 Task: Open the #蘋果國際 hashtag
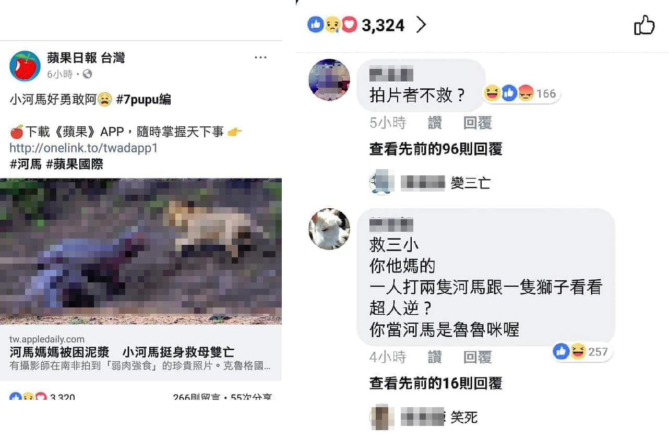[x=75, y=164]
